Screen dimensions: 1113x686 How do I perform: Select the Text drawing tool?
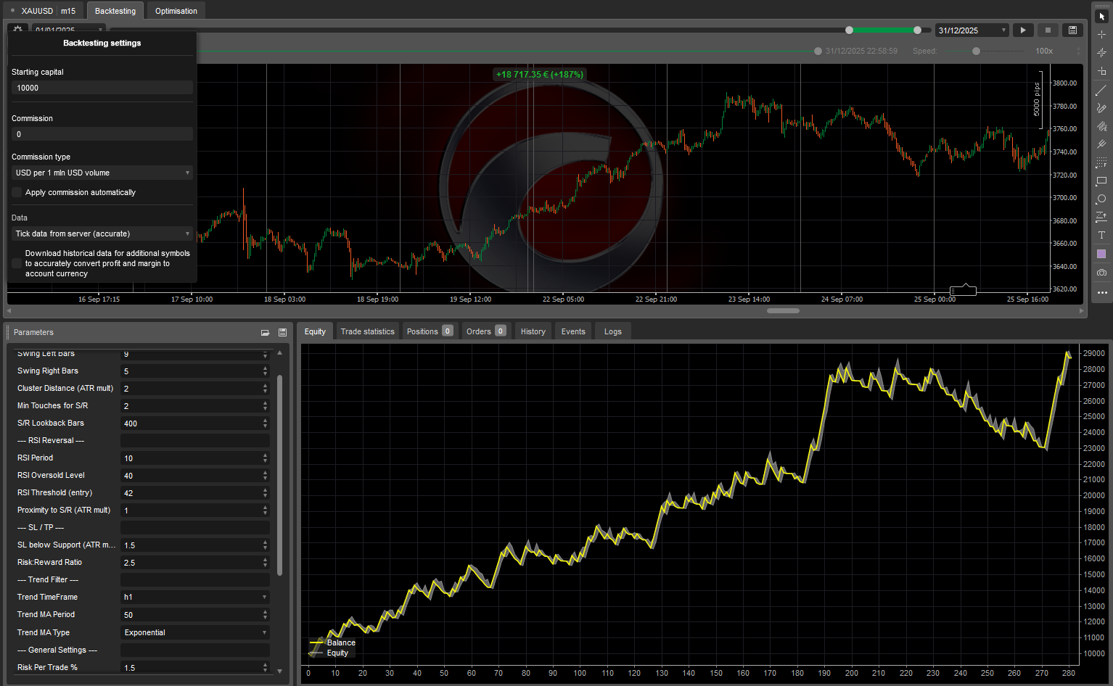point(1101,235)
